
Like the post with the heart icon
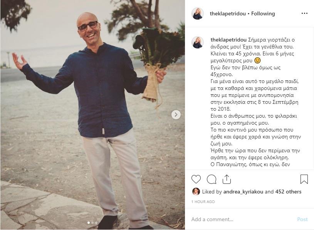pyautogui.click(x=196, y=179)
